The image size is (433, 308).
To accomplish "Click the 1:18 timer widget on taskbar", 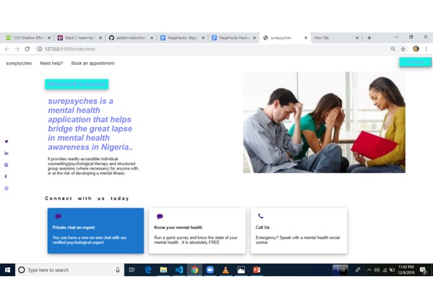I will click(x=341, y=270).
